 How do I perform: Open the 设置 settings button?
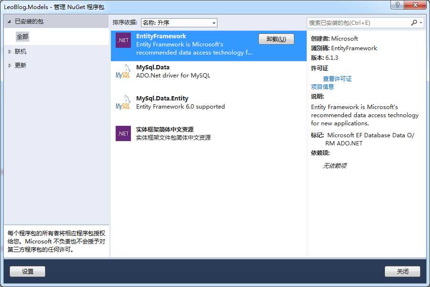[27, 271]
